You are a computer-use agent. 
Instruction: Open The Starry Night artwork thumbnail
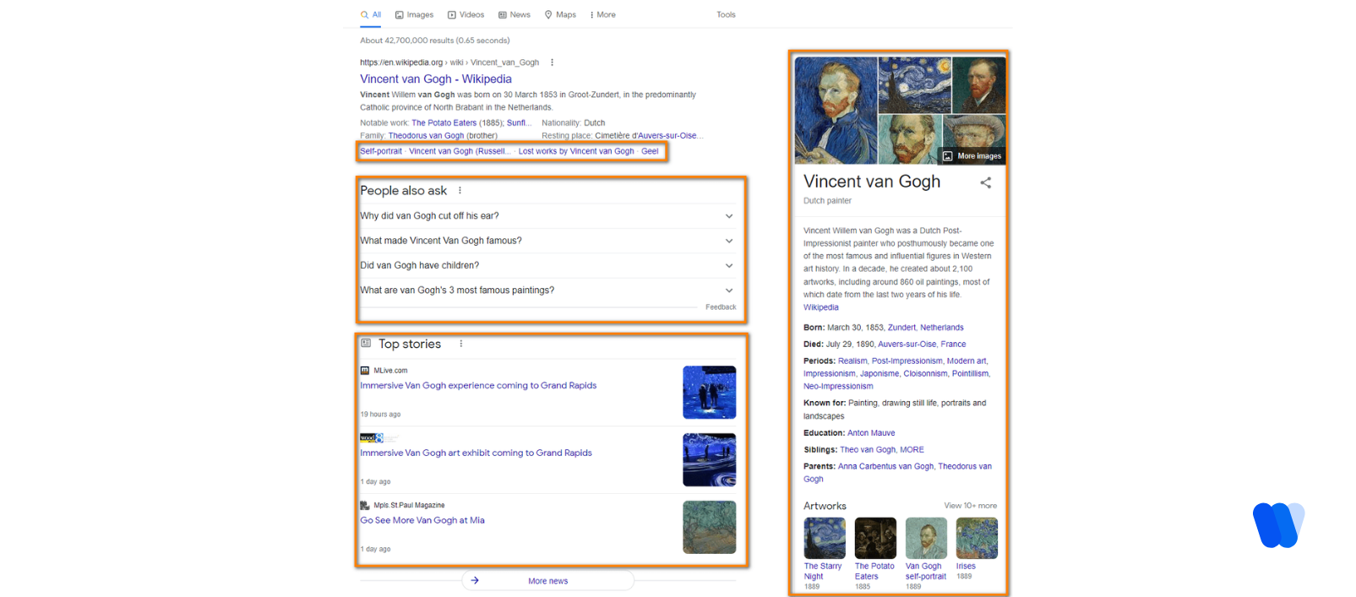click(x=825, y=539)
